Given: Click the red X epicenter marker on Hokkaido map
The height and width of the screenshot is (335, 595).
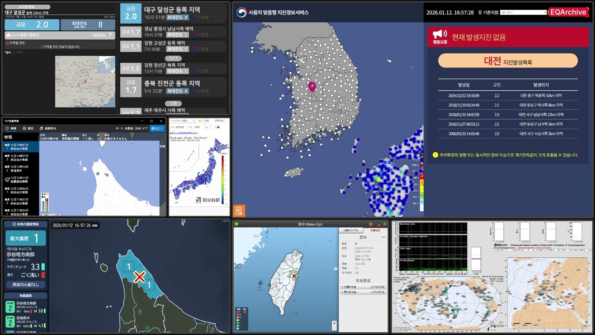Looking at the screenshot, I should click(x=139, y=277).
